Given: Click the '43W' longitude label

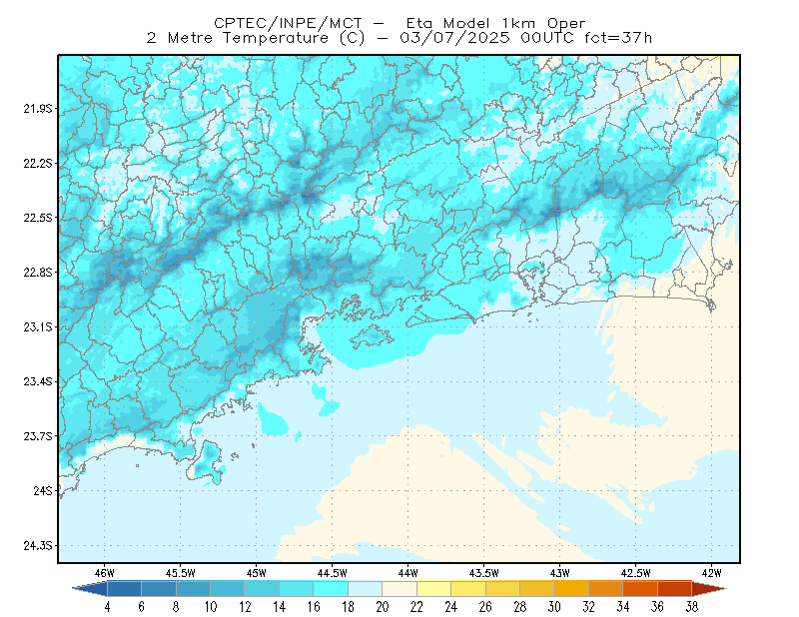Looking at the screenshot, I should tap(560, 573).
